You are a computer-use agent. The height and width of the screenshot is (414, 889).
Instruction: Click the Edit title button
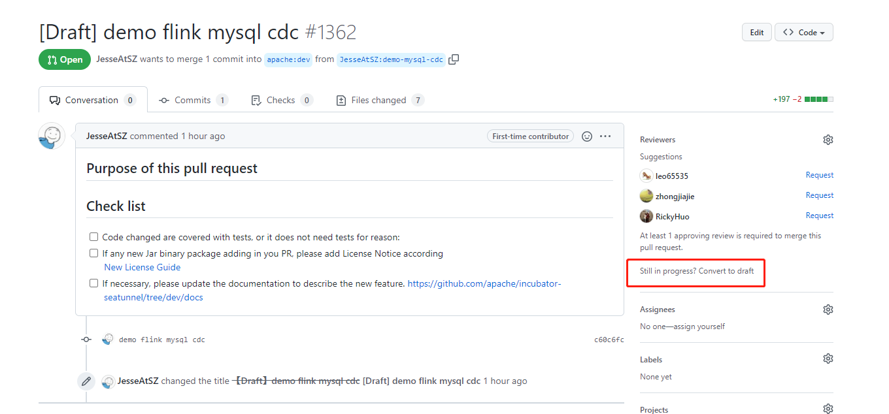click(757, 32)
